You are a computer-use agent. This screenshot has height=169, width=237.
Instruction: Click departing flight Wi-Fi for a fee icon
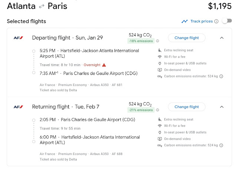pos(160,56)
